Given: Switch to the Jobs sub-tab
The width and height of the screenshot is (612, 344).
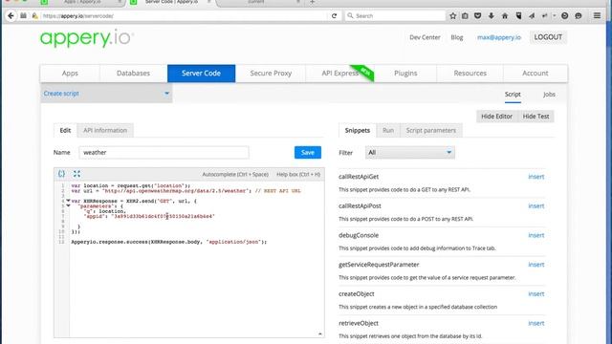Looking at the screenshot, I should 549,95.
